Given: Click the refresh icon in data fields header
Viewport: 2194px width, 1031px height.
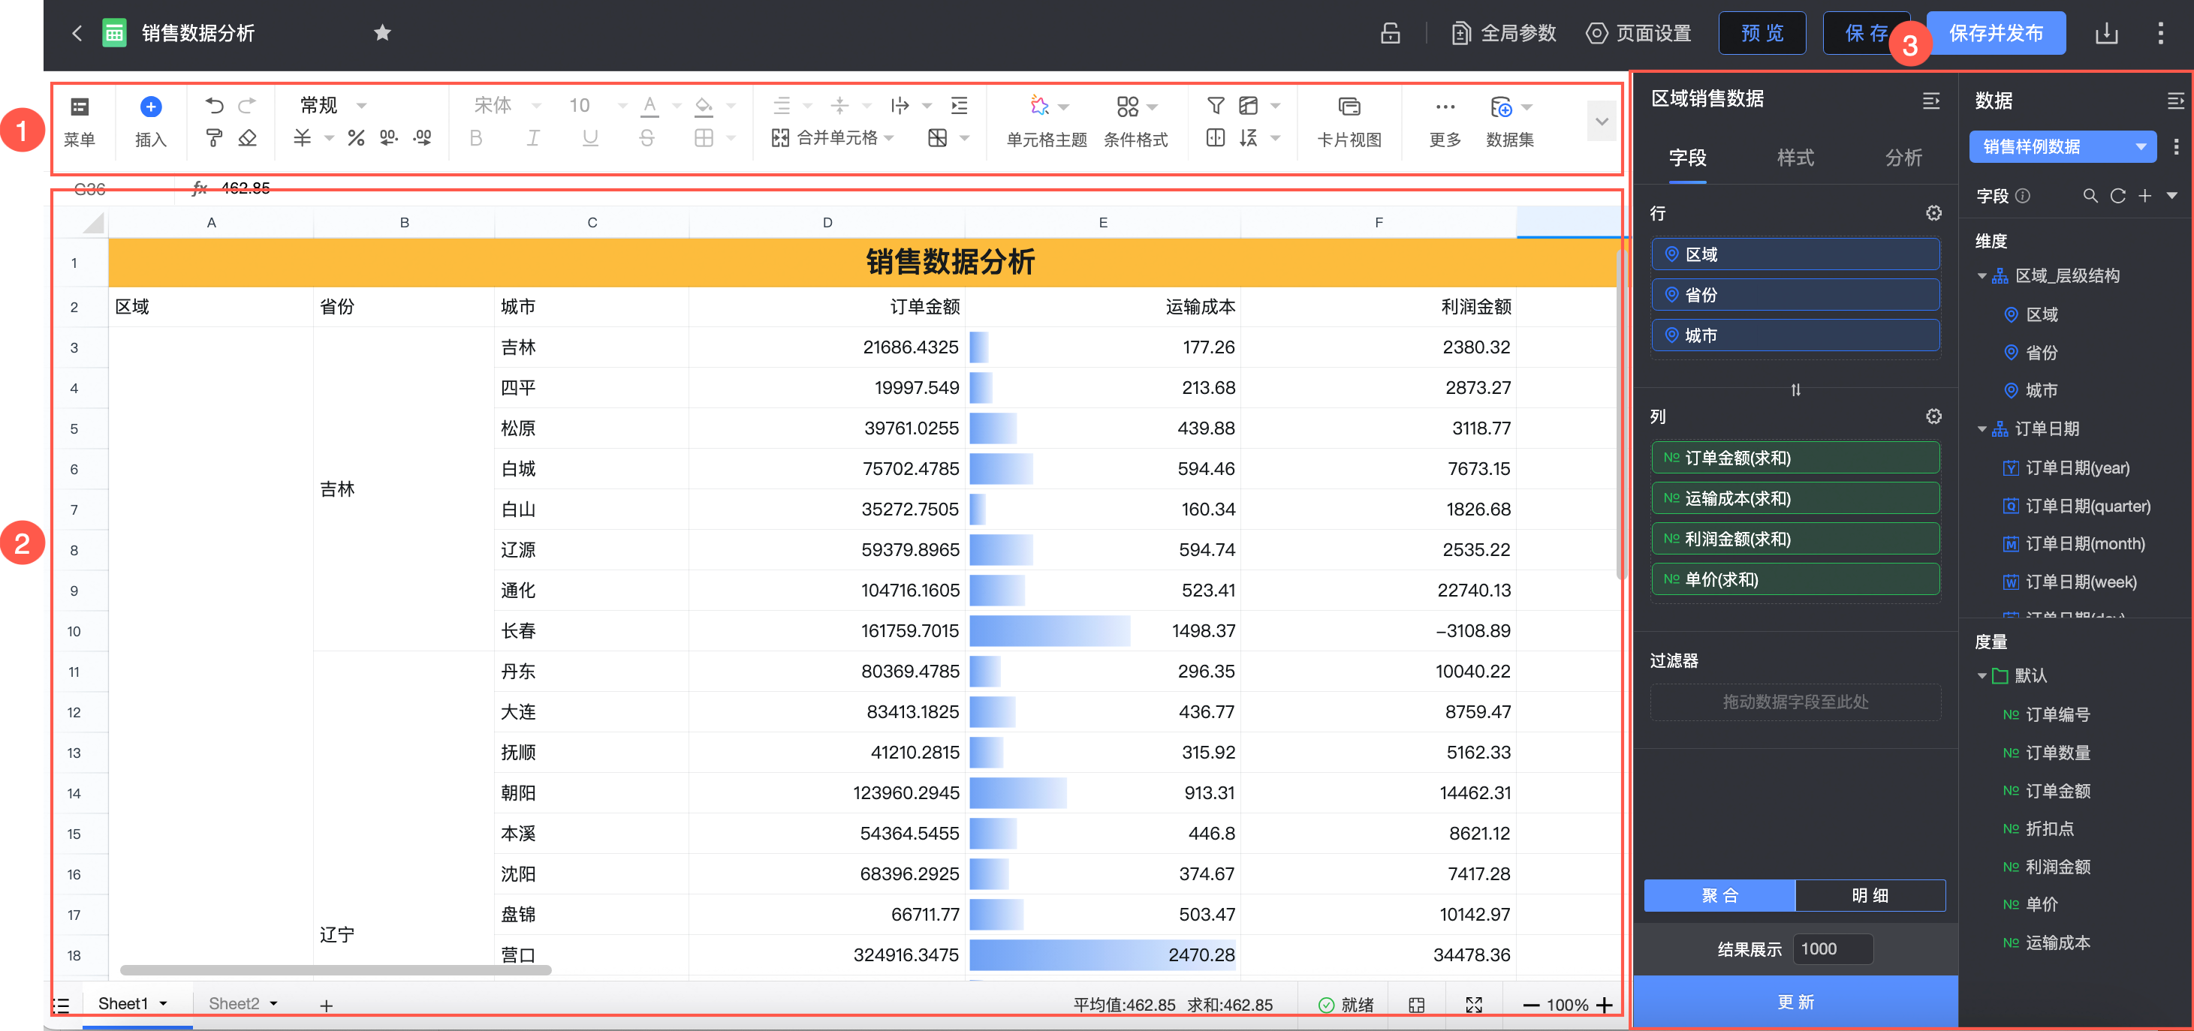Looking at the screenshot, I should [x=2117, y=196].
